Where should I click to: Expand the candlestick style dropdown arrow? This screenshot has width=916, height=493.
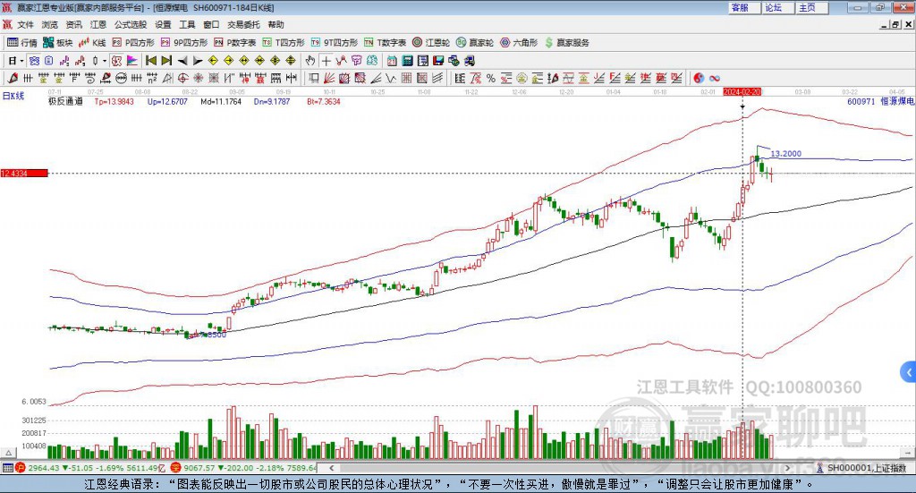pos(105,61)
